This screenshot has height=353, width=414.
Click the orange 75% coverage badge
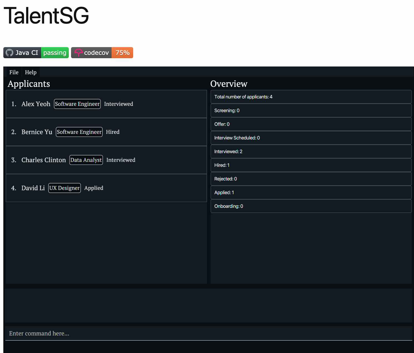[x=122, y=53]
